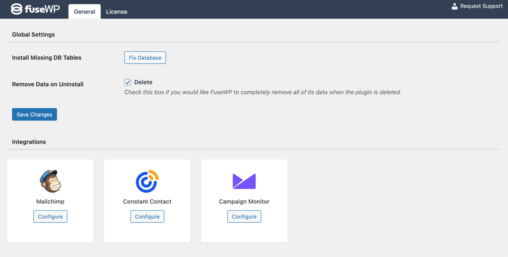Click the Constant Contact logo
Viewport: 508px width, 257px height.
click(x=147, y=181)
